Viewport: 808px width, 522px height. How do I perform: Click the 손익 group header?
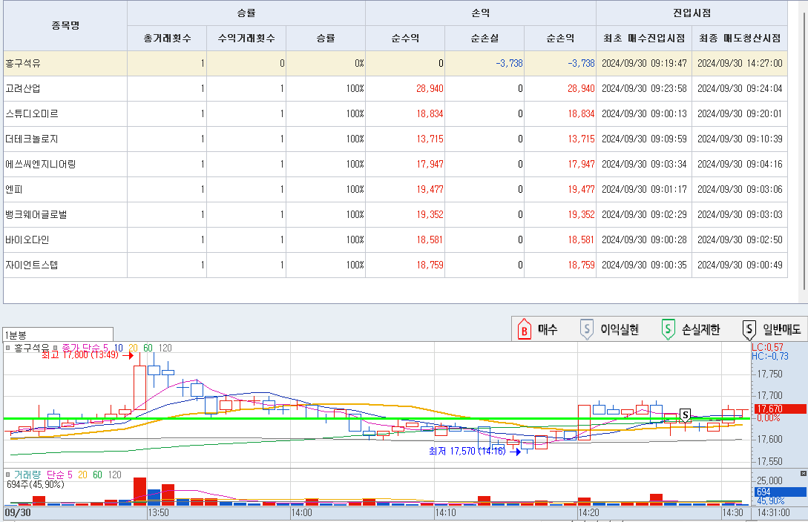(x=481, y=13)
